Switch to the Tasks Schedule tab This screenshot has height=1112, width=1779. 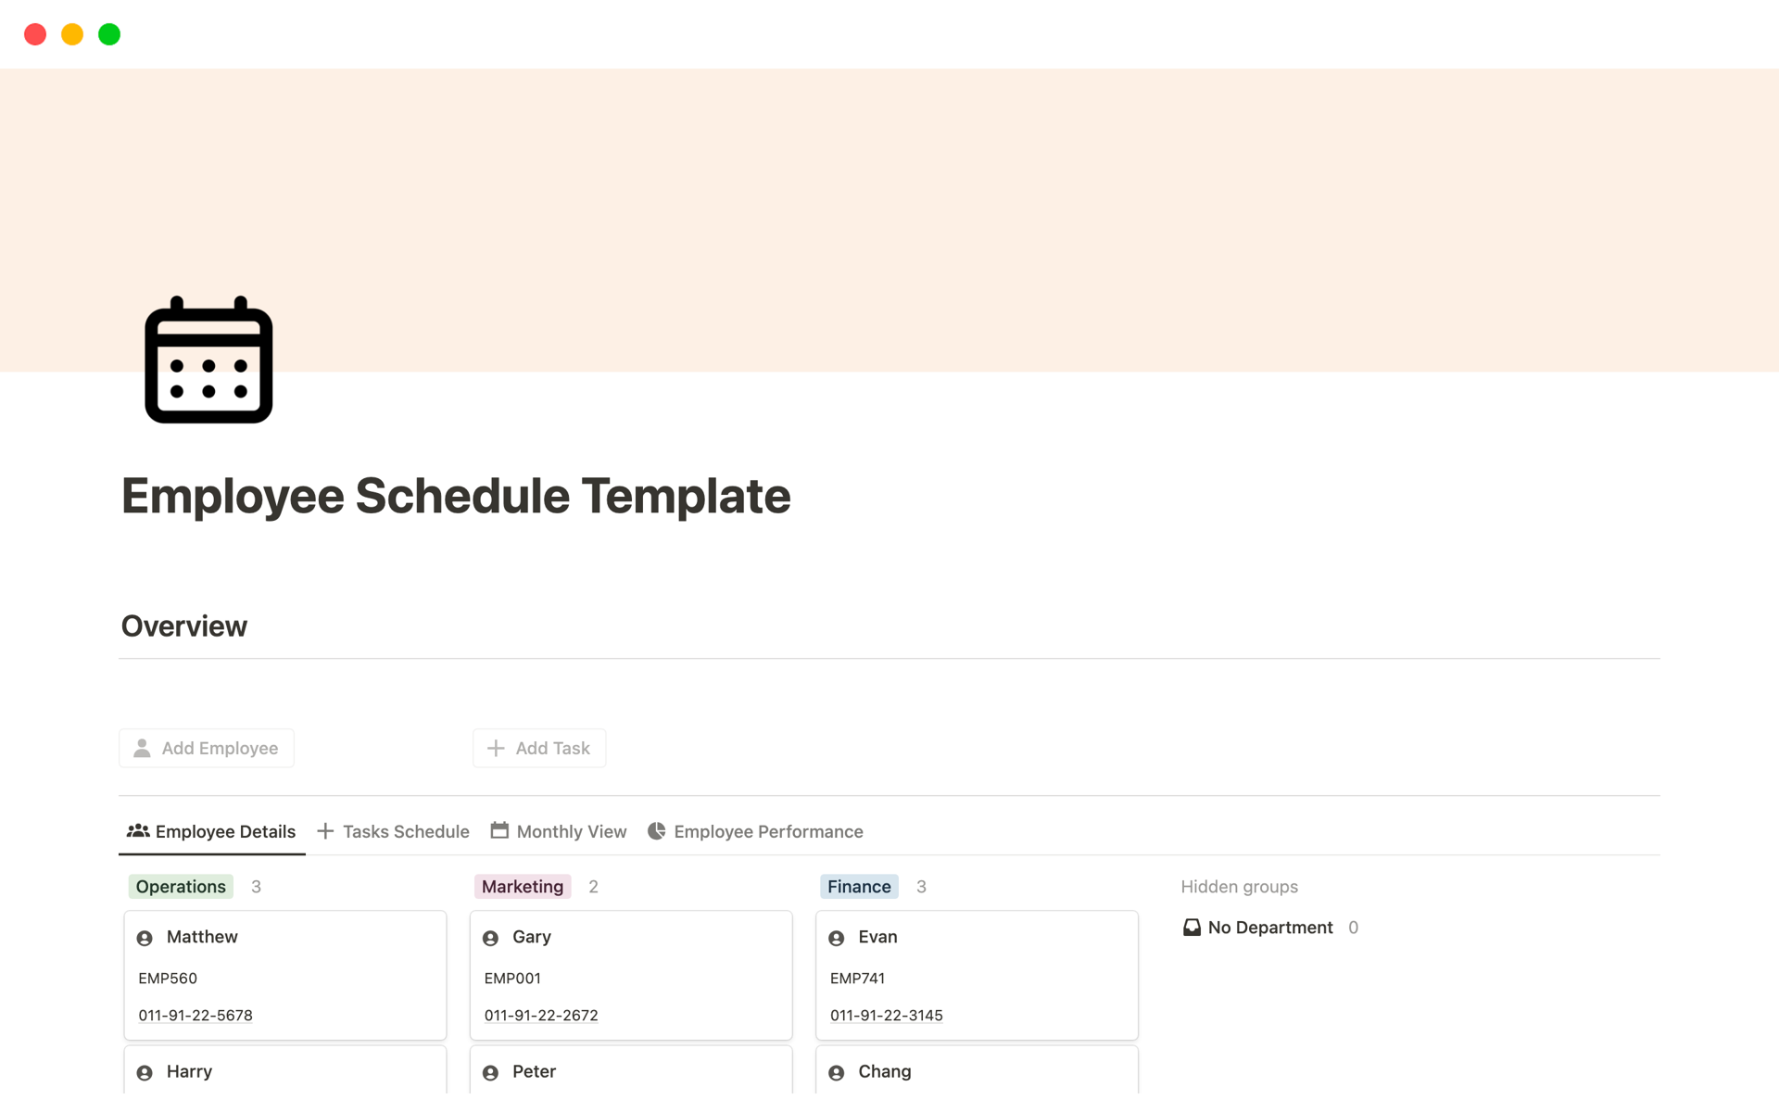pos(394,831)
